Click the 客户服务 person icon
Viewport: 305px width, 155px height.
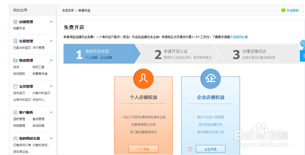coord(15,112)
